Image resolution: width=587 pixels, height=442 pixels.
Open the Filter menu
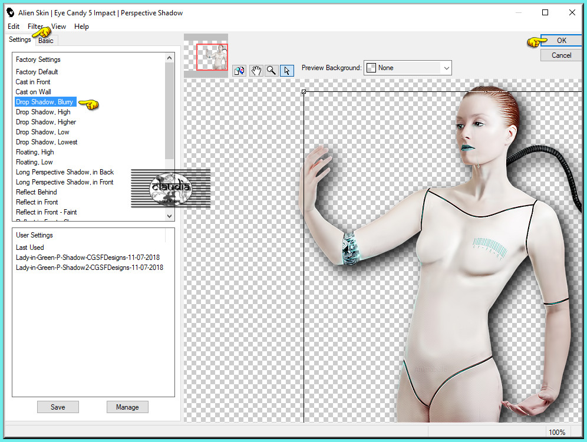(x=35, y=26)
